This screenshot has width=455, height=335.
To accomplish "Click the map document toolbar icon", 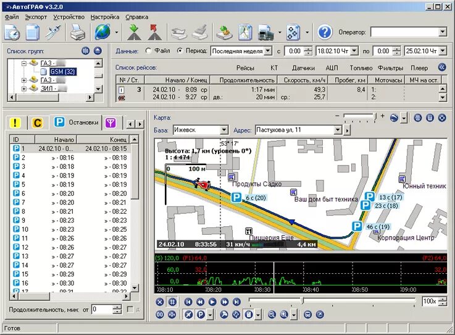I will (245, 32).
